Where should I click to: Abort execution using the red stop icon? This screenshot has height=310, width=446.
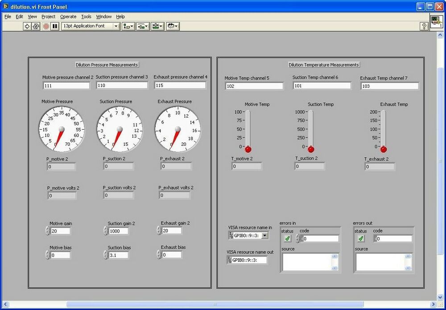(x=45, y=26)
